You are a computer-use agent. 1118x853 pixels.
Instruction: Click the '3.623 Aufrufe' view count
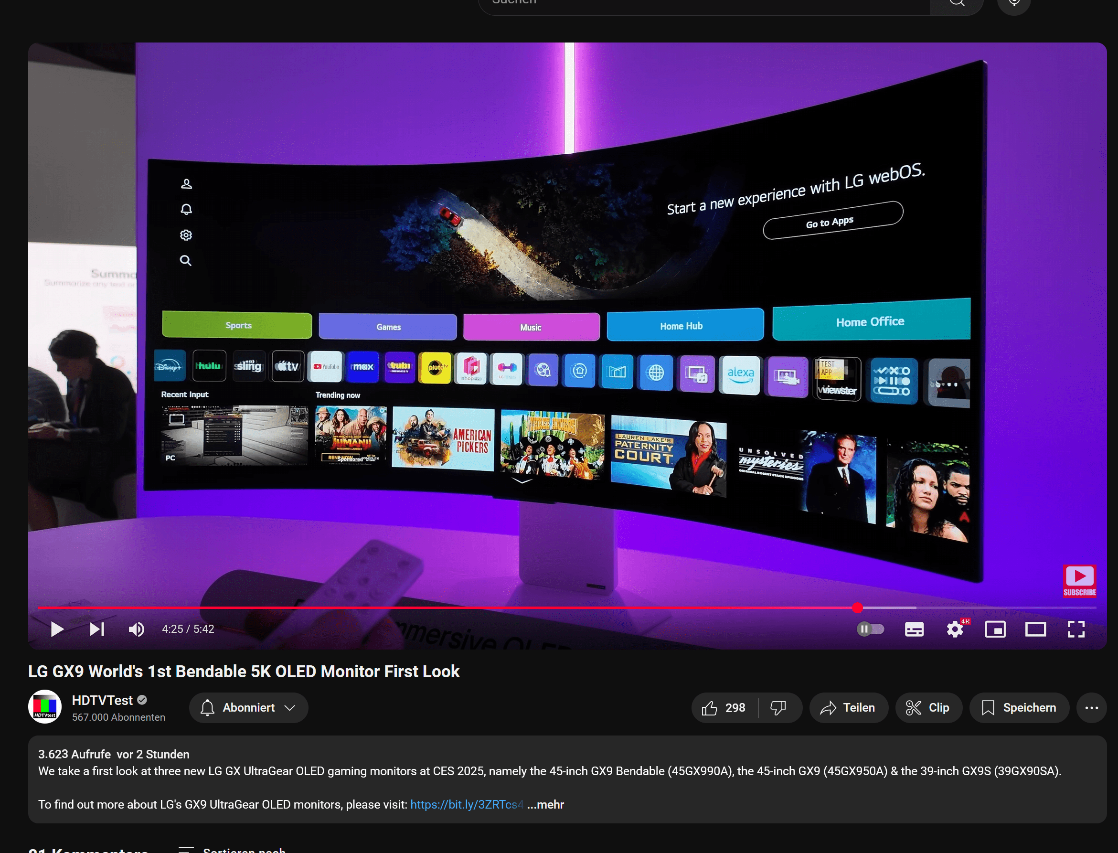tap(74, 754)
